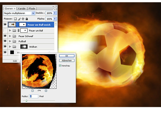Expand the Feuer um Ball group
Screen dimensions: 161x115
coord(10,30)
